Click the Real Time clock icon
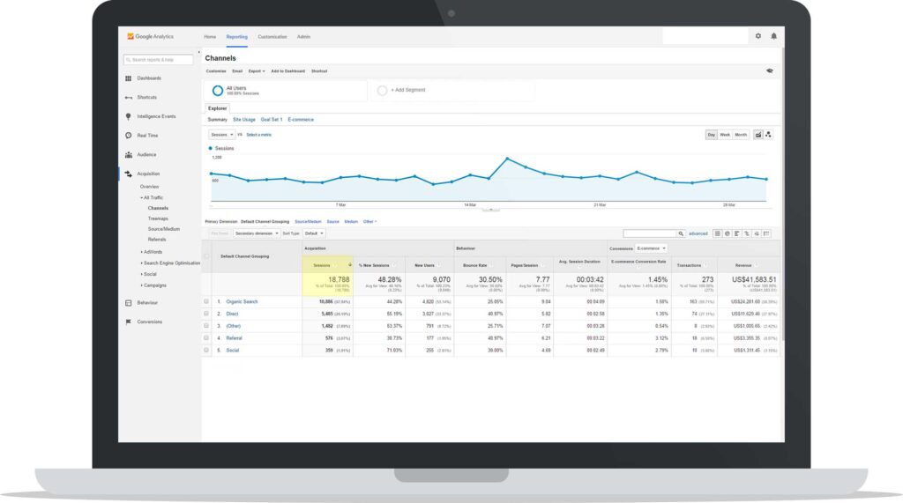This screenshot has height=503, width=903. point(129,136)
